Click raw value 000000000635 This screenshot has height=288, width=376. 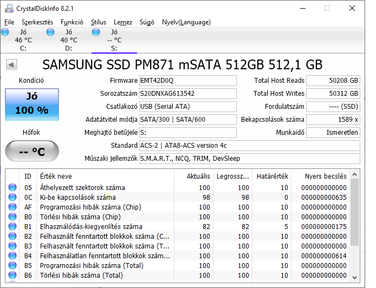click(x=324, y=197)
